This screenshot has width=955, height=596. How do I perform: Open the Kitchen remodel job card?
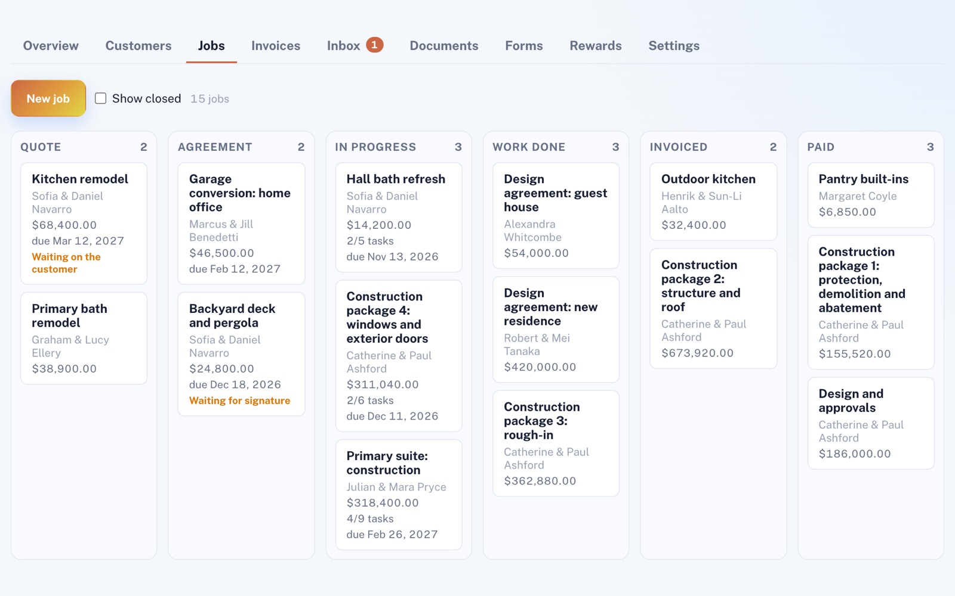click(84, 223)
